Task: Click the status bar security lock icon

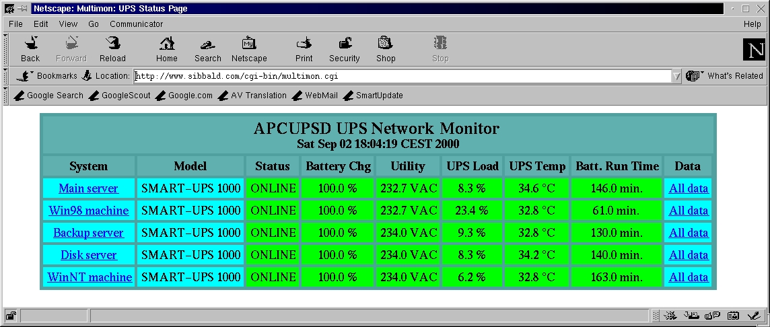Action: pos(11,315)
